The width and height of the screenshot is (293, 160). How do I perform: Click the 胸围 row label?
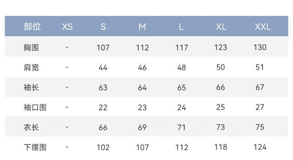point(31,47)
